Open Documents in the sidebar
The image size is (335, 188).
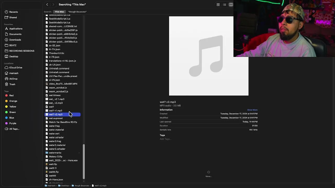coord(15,34)
